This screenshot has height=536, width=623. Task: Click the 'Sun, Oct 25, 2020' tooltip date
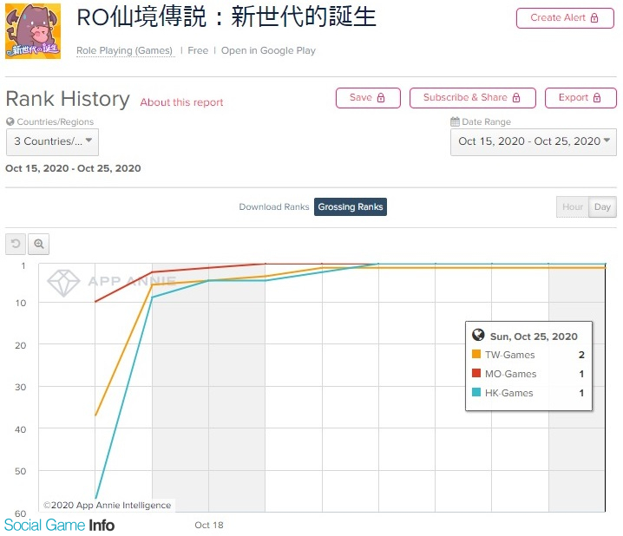[534, 337]
